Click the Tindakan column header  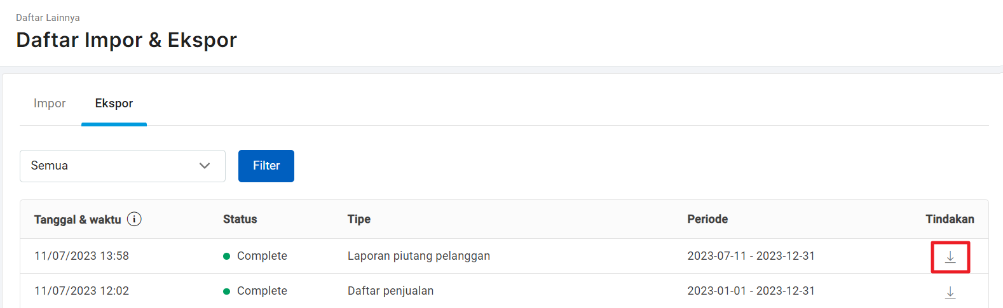point(950,219)
